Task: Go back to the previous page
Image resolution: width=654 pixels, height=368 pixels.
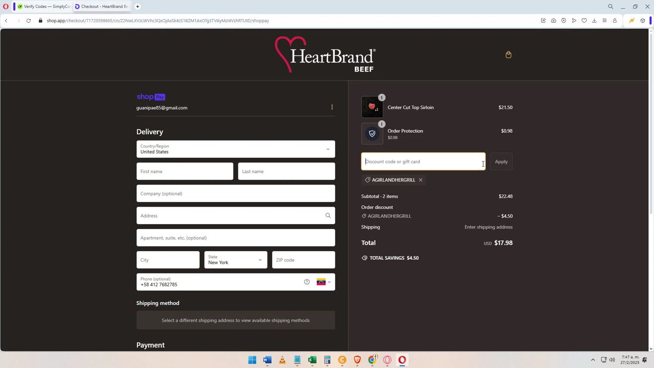Action: tap(7, 20)
